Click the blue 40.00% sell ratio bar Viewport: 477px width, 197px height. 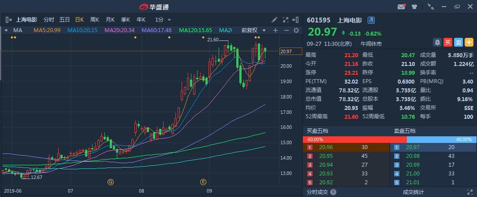(x=441, y=140)
